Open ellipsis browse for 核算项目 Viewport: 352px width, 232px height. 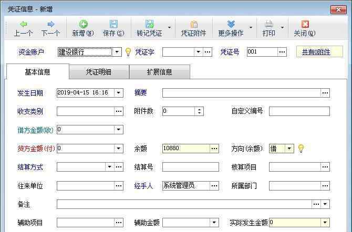click(x=325, y=167)
